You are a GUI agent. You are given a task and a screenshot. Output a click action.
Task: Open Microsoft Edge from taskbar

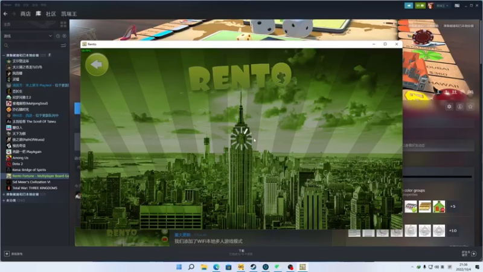coord(216,267)
